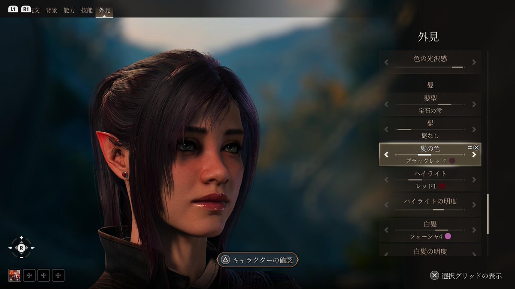The image size is (515, 289).
Task: Previous 白髪 color left arrow
Action: (386, 230)
